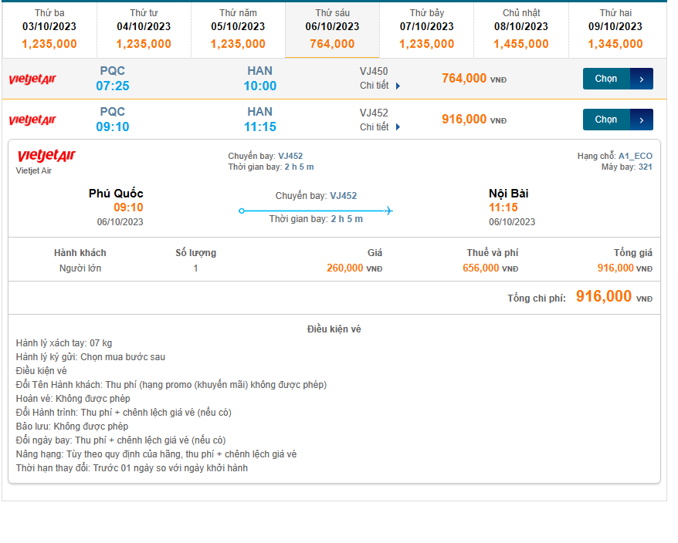This screenshot has height=543, width=678.
Task: Click the airplane icon on flight route line
Action: tap(388, 211)
